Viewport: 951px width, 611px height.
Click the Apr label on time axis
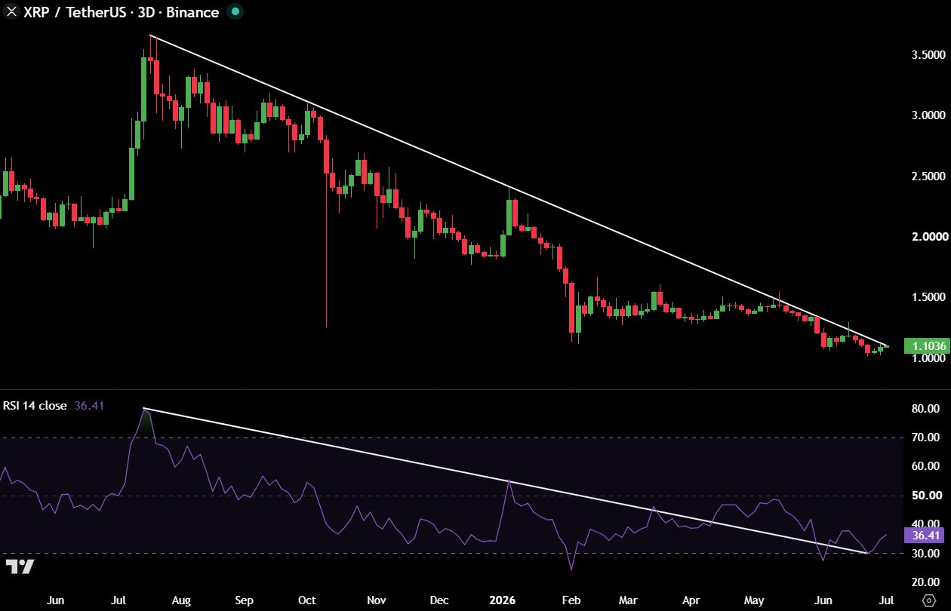click(x=691, y=601)
